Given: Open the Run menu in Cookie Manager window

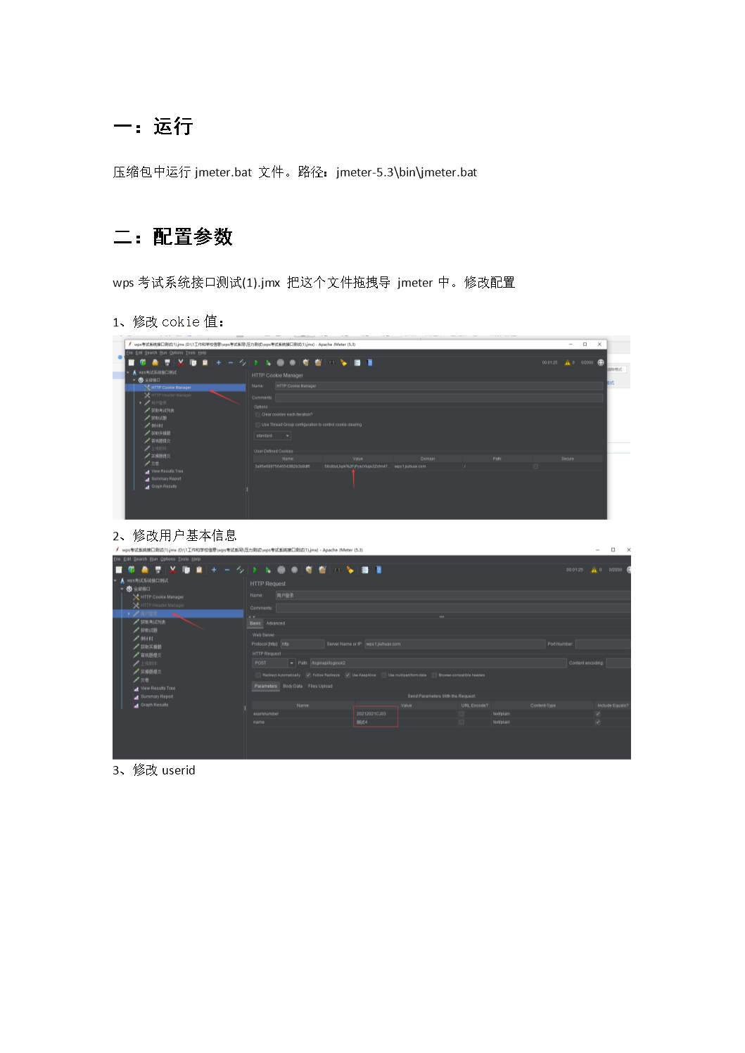Looking at the screenshot, I should point(163,353).
